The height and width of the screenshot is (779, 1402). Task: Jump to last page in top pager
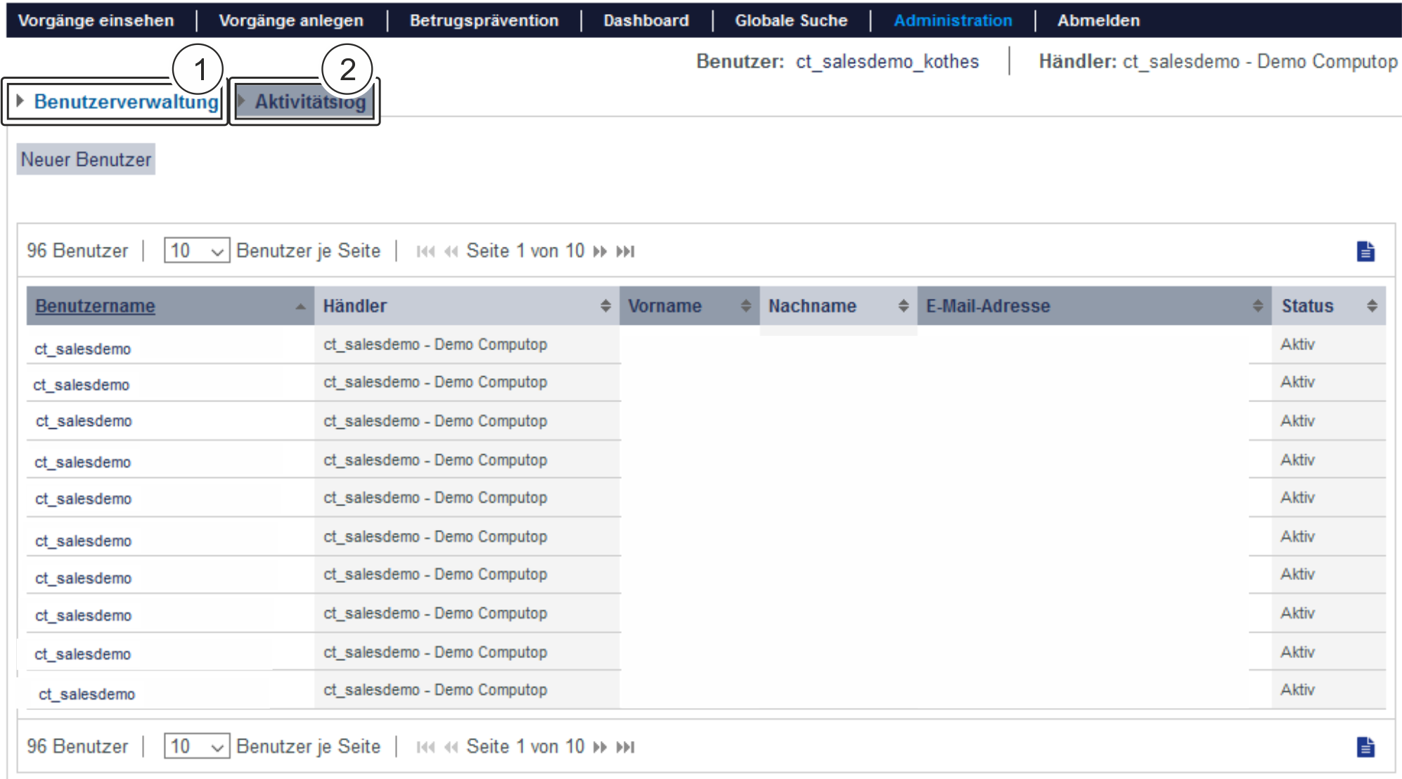(625, 252)
